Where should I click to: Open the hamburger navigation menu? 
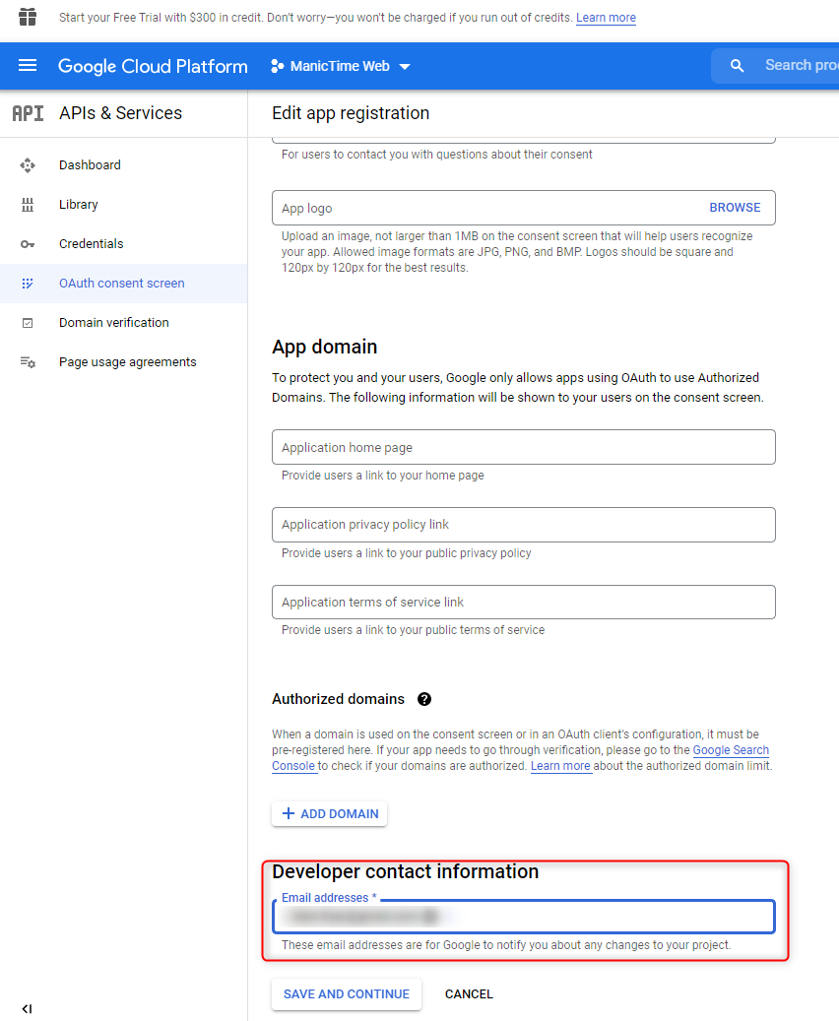point(28,66)
